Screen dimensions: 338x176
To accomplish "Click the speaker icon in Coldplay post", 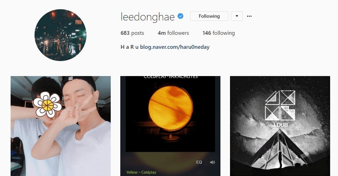I will pyautogui.click(x=212, y=162).
